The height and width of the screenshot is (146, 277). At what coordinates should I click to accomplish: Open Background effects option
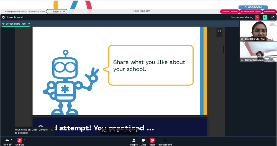165,142
